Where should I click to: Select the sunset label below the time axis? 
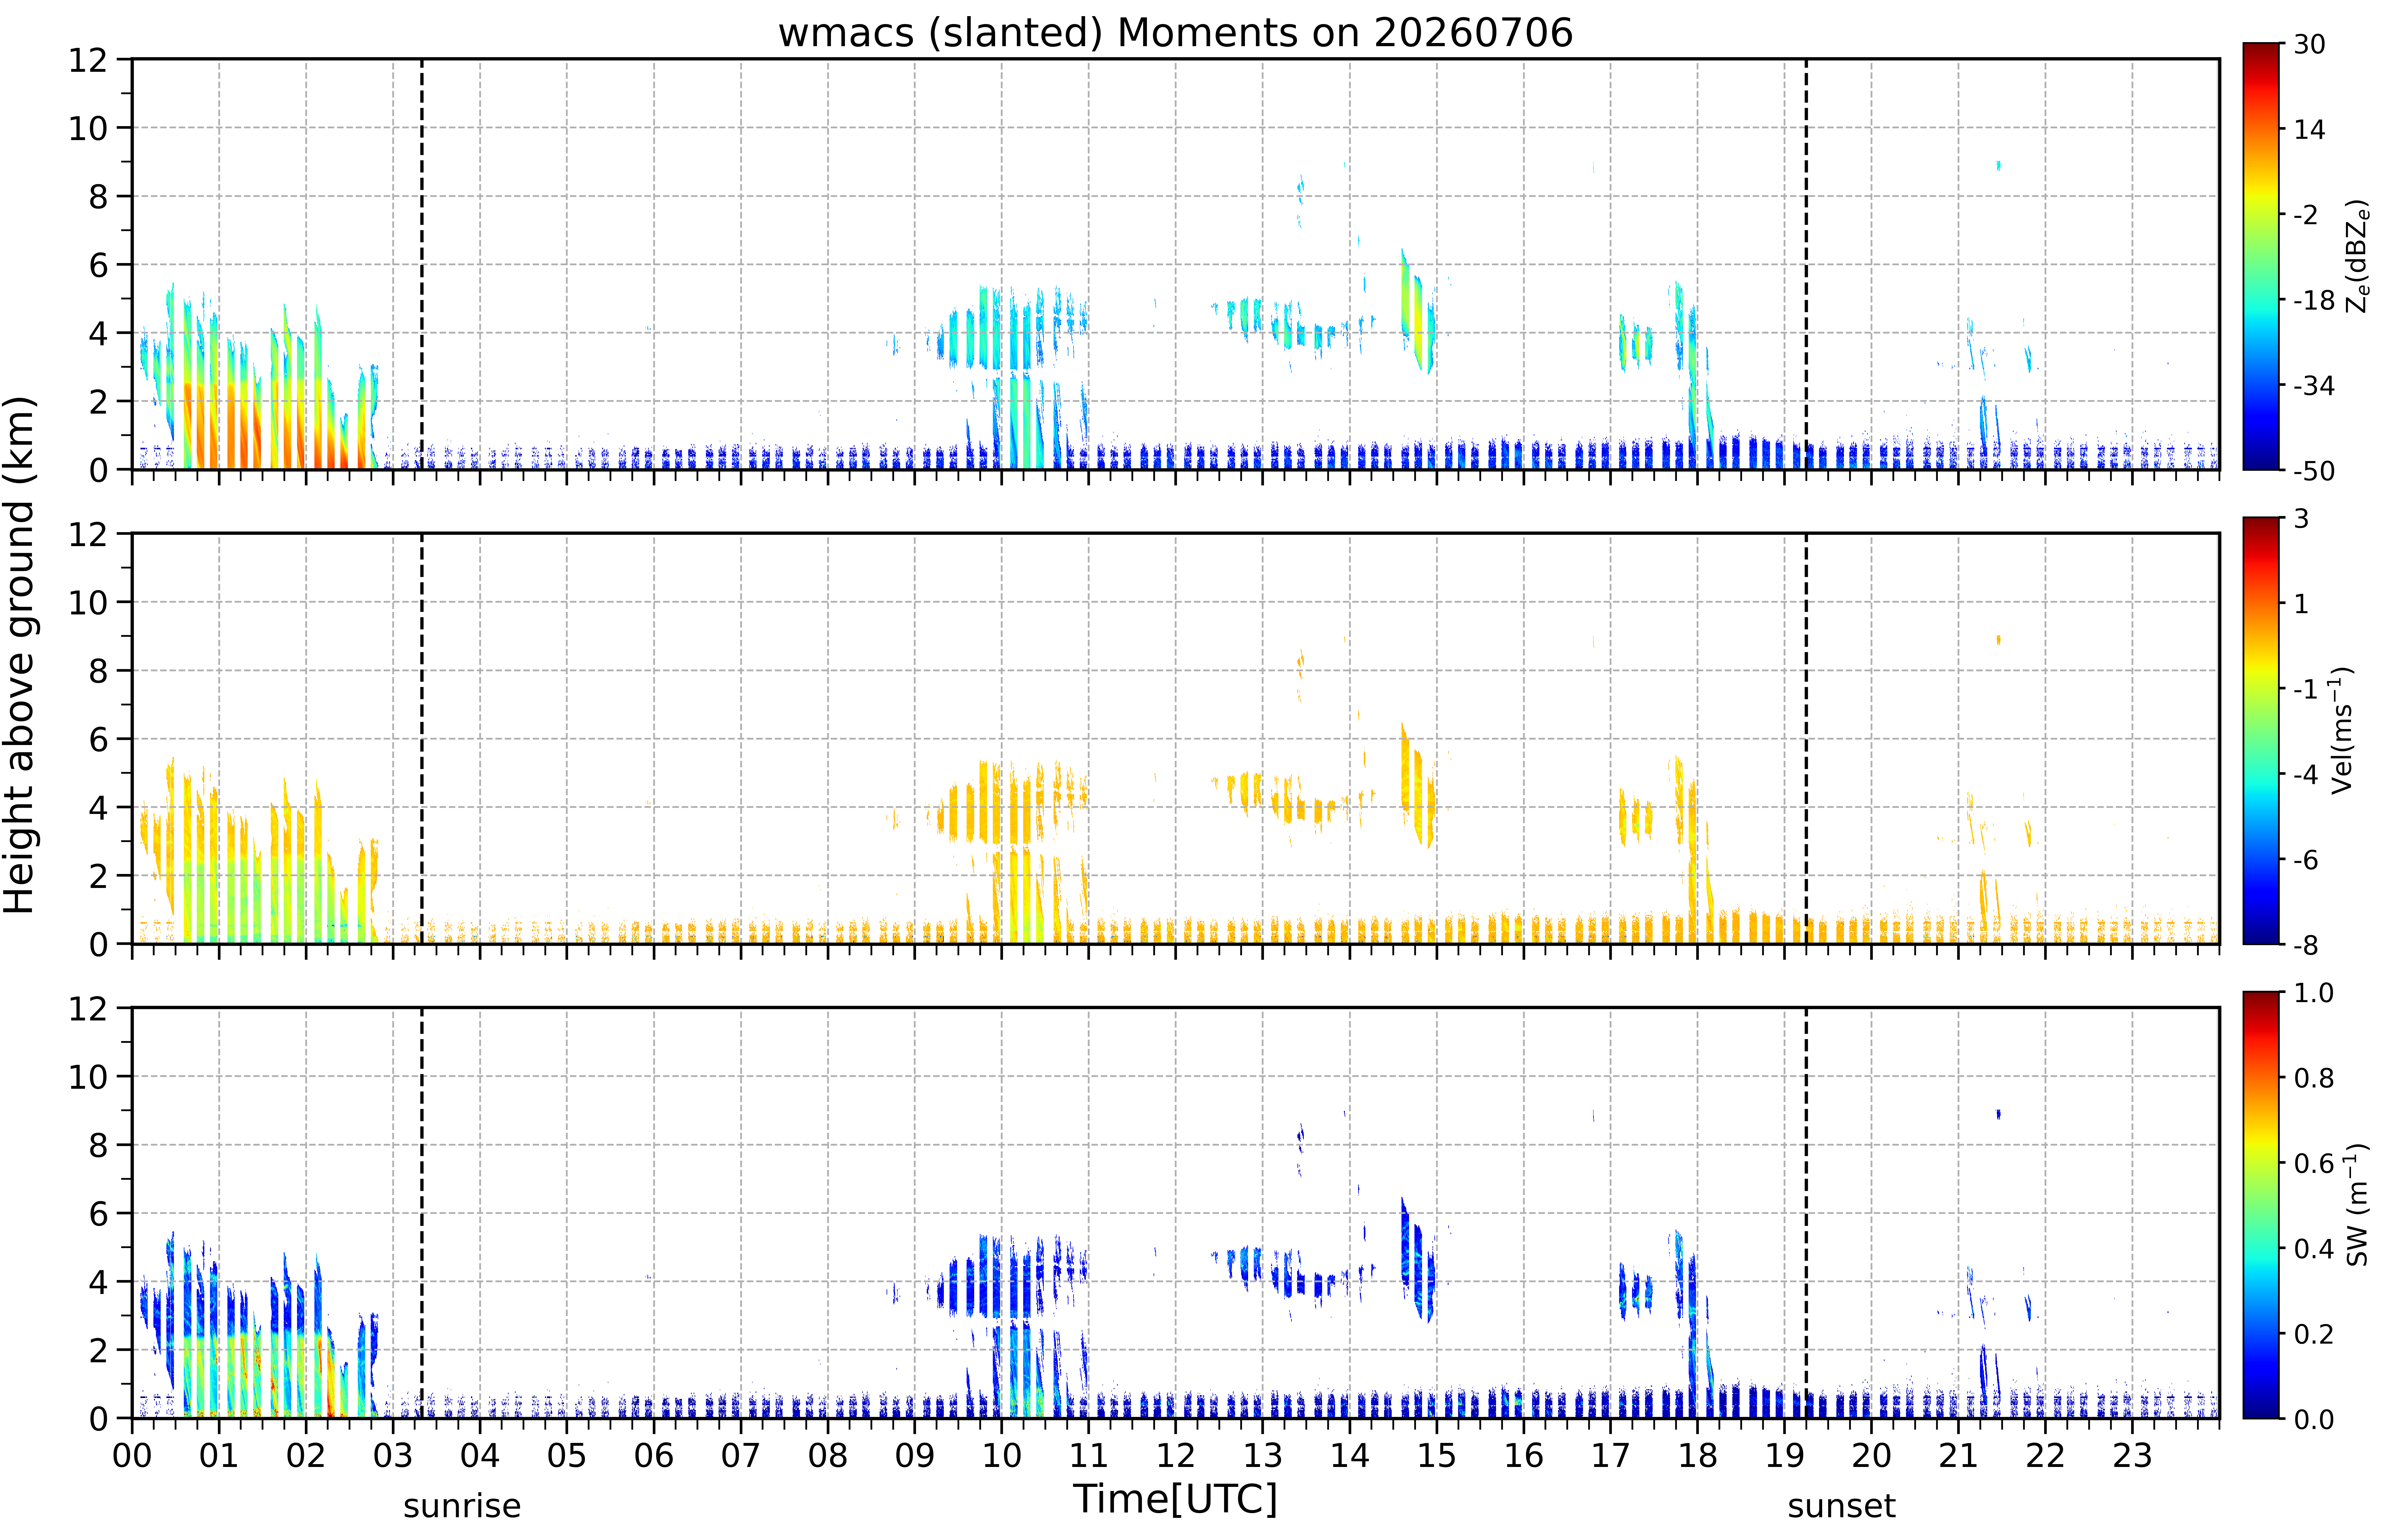coord(1841,1506)
